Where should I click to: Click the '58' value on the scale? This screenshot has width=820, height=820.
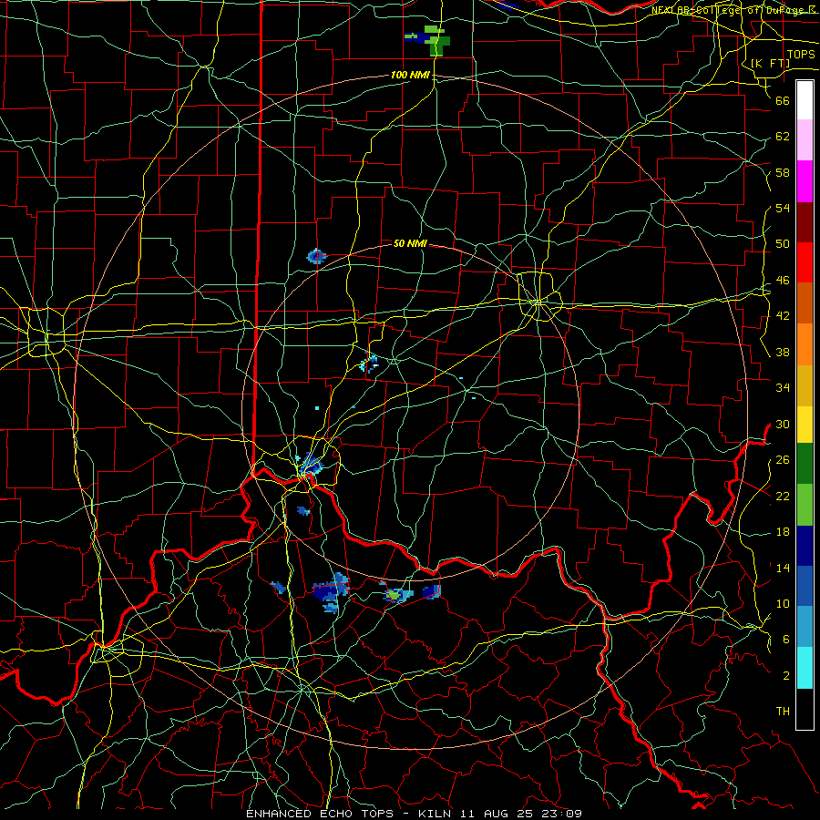pos(783,172)
